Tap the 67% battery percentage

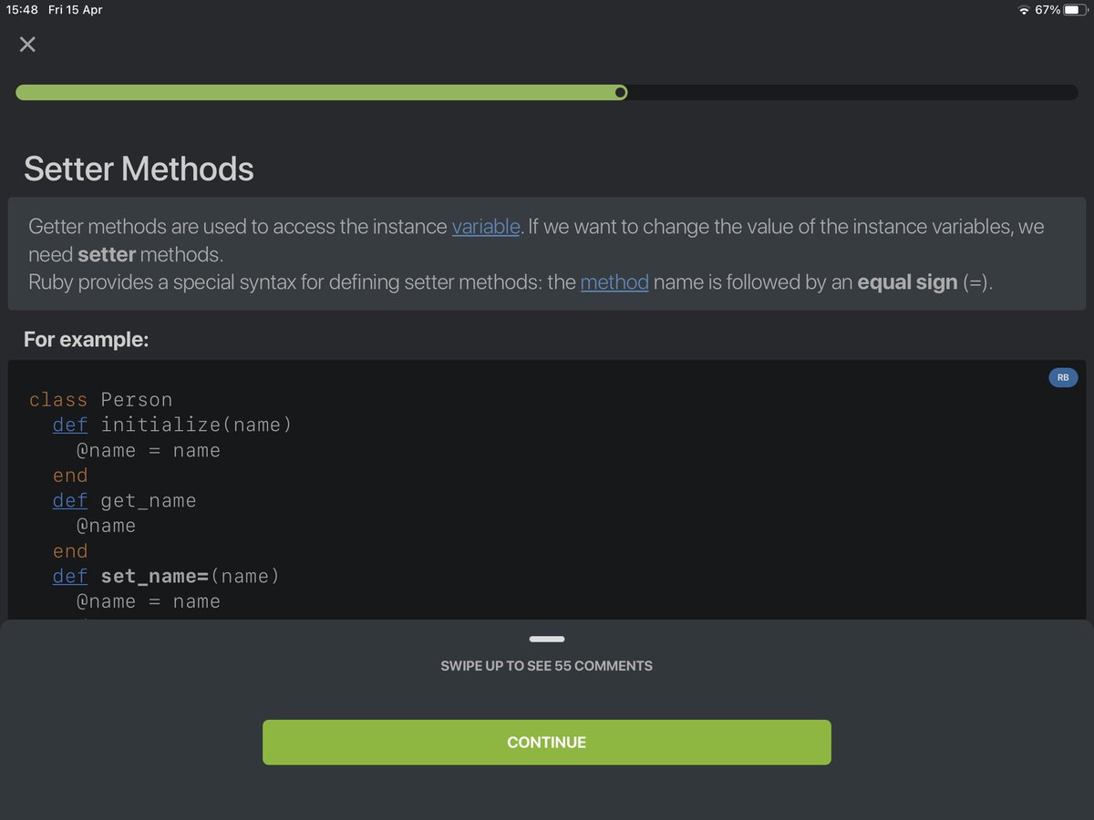coord(1048,10)
